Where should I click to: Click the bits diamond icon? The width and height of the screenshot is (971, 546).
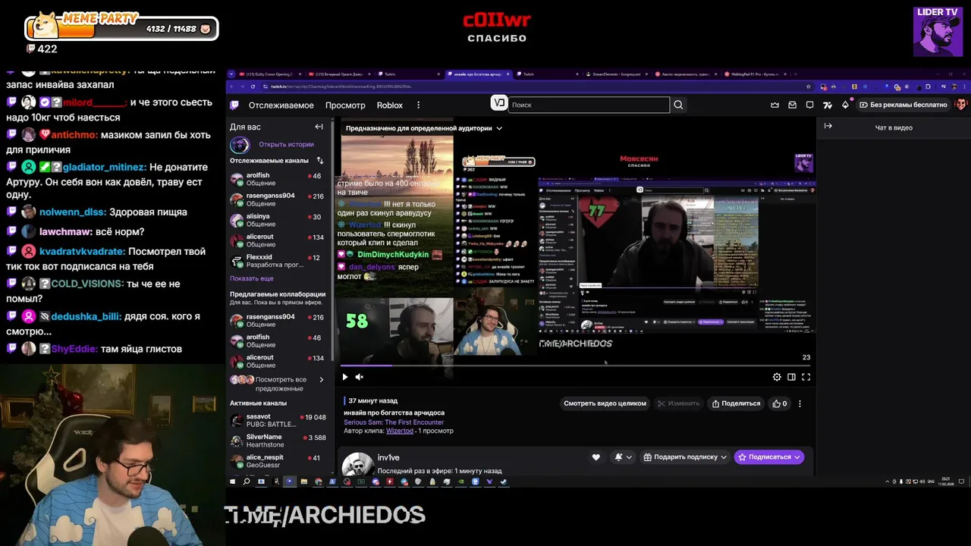click(x=845, y=105)
